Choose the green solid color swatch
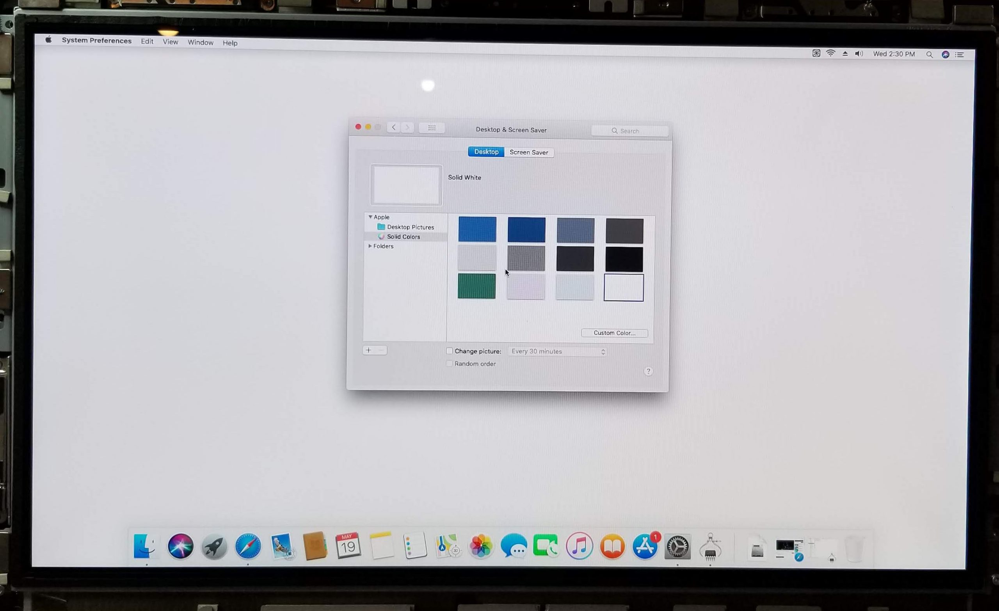The image size is (999, 611). tap(476, 286)
